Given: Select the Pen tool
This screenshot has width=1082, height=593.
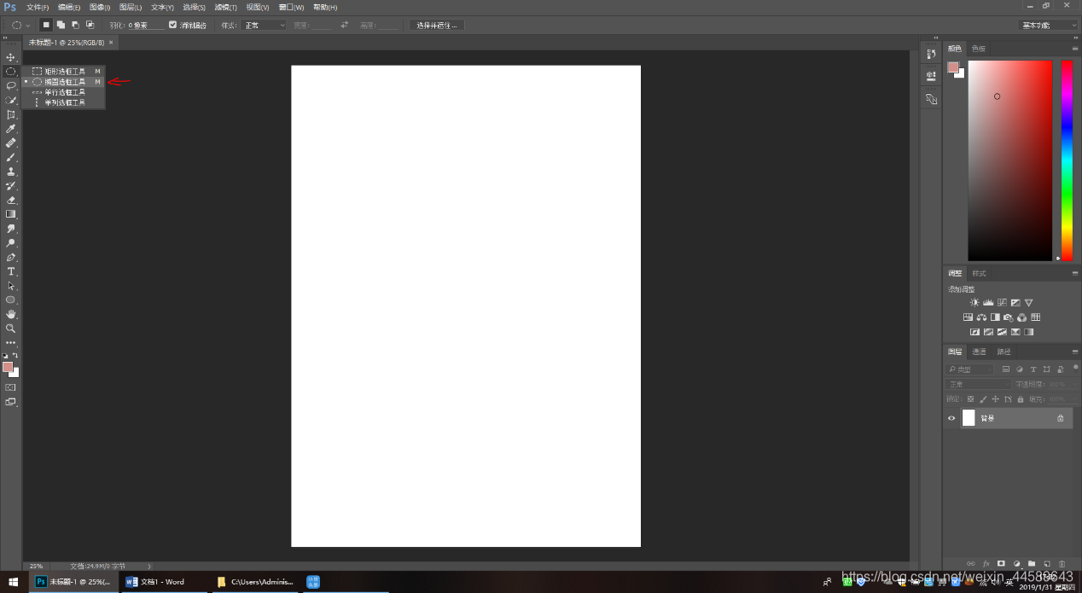Looking at the screenshot, I should click(x=11, y=257).
